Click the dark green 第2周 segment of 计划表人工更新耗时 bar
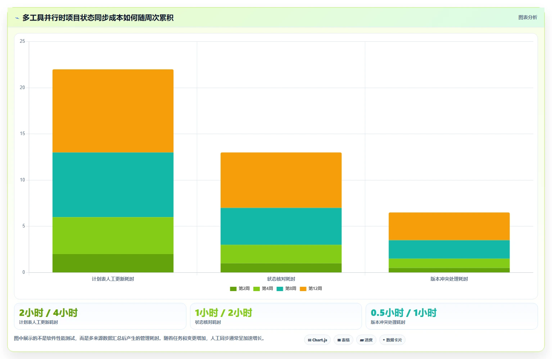This screenshot has width=552, height=359. click(x=113, y=263)
